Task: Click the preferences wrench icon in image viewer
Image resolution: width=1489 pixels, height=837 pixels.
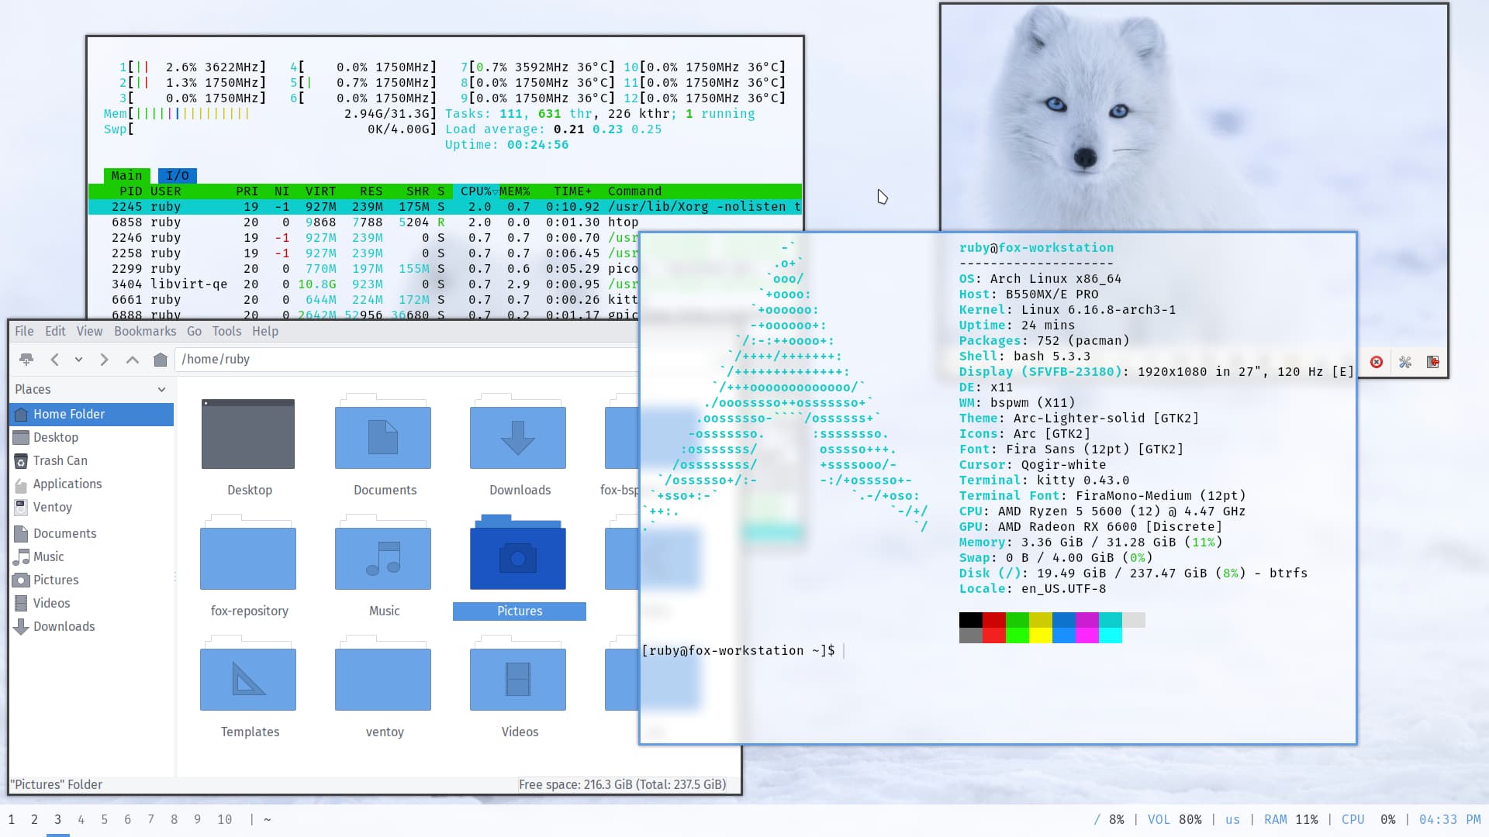Action: point(1405,363)
